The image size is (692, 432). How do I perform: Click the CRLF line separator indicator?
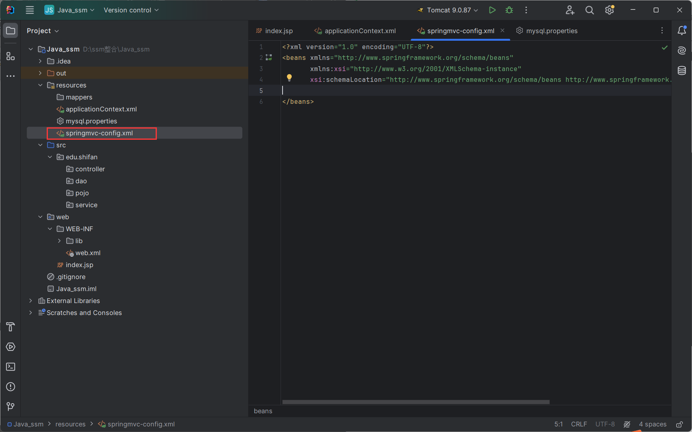(579, 424)
